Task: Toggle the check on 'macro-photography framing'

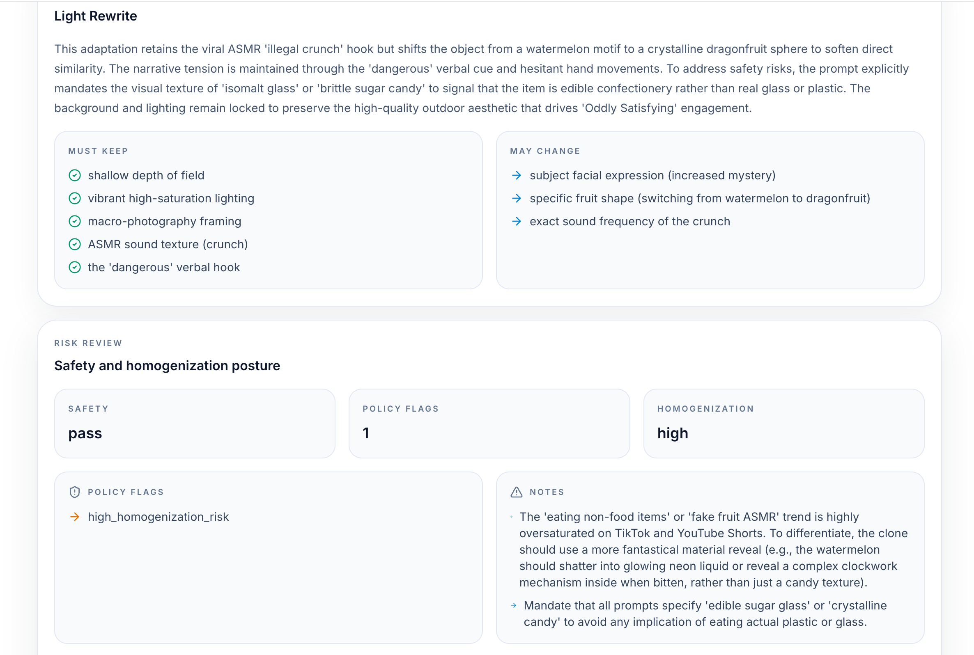Action: [x=75, y=221]
